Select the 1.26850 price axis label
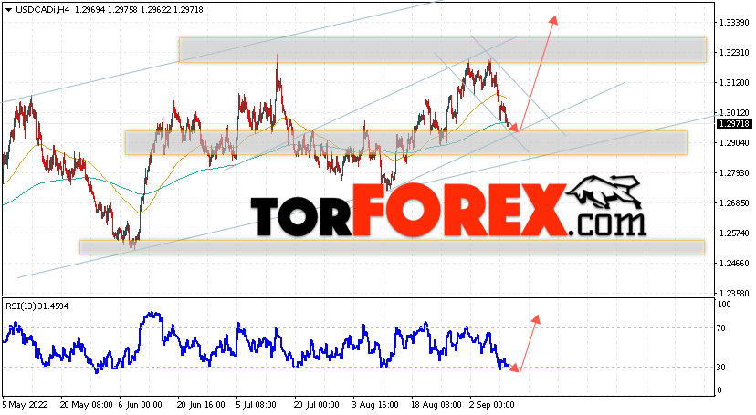This screenshot has height=415, width=756. pyautogui.click(x=734, y=203)
